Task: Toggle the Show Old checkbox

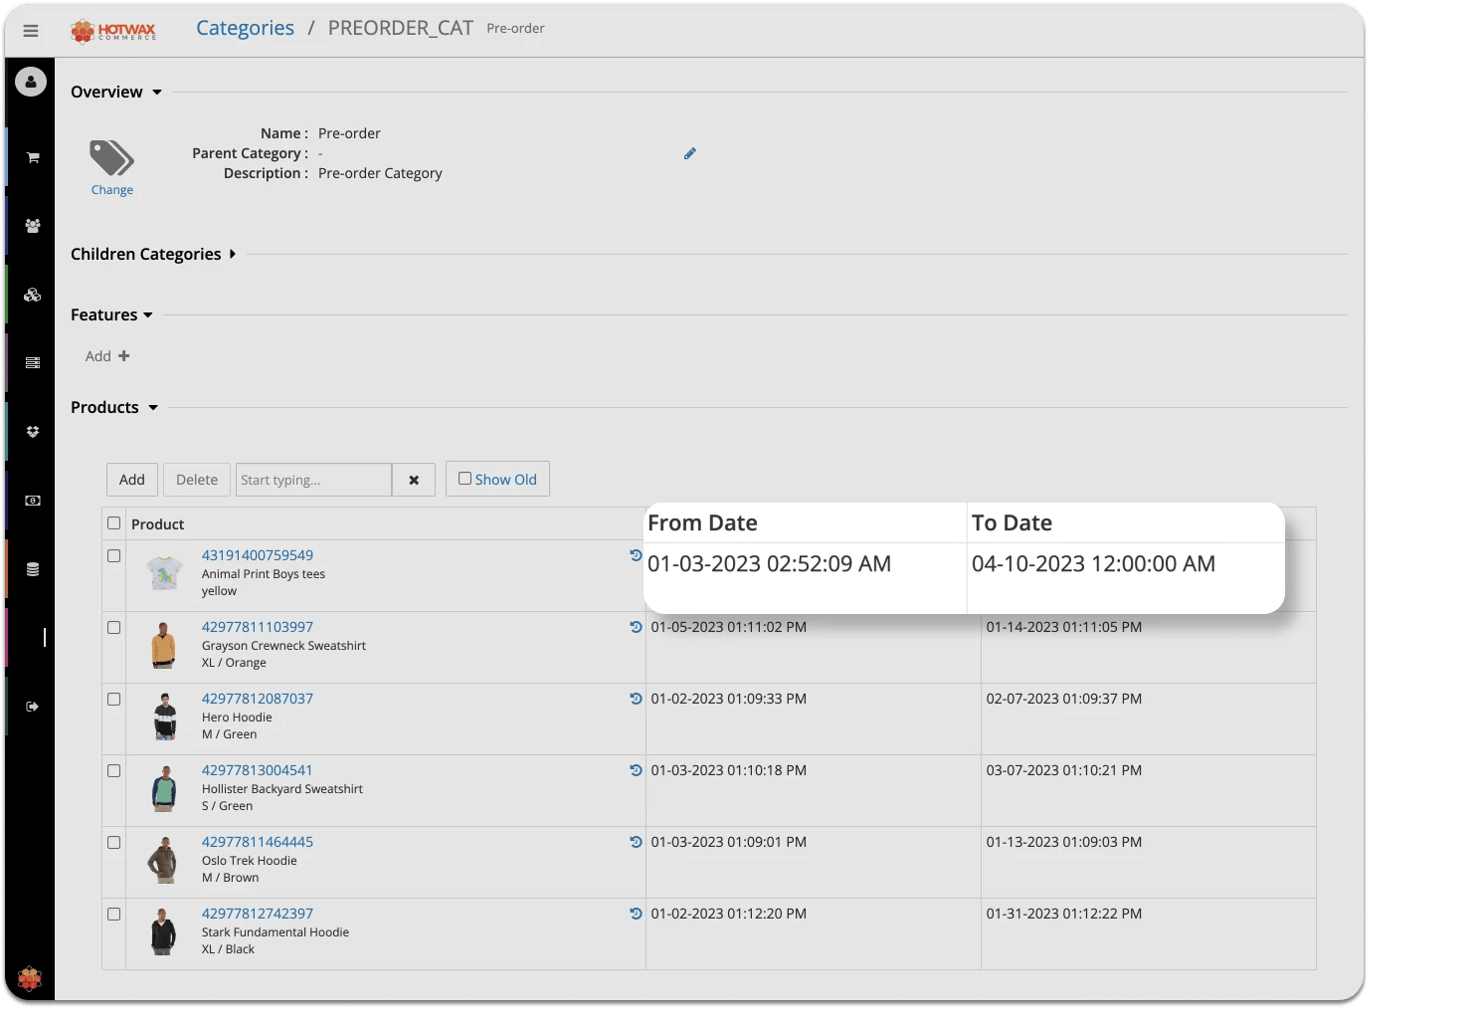Action: click(464, 479)
